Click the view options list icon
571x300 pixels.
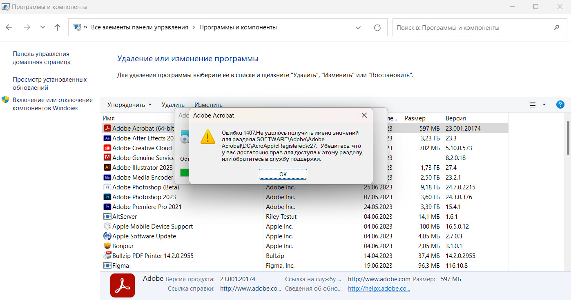pos(533,105)
